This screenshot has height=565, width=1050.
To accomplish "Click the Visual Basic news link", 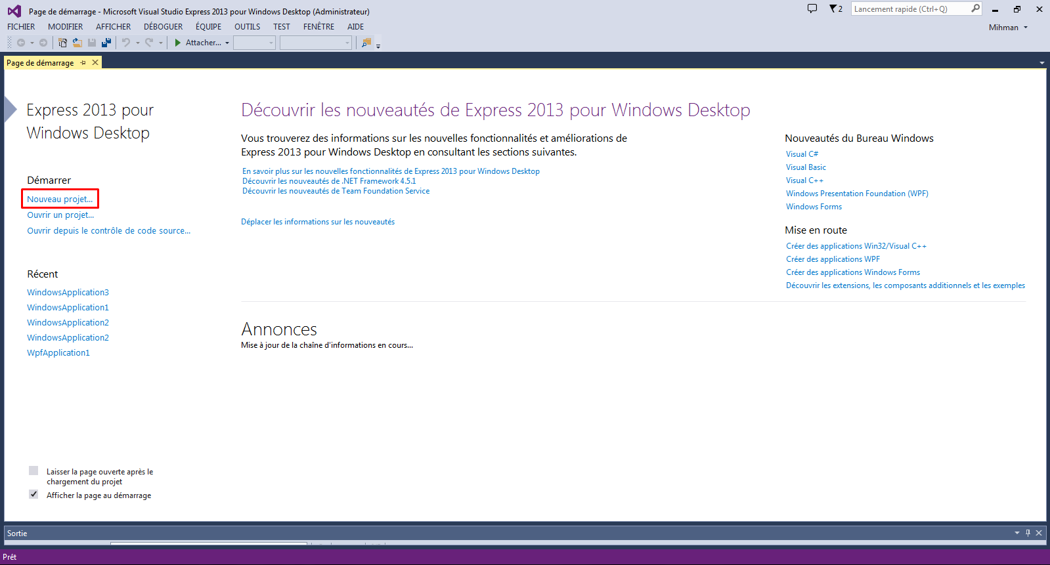I will pyautogui.click(x=806, y=167).
